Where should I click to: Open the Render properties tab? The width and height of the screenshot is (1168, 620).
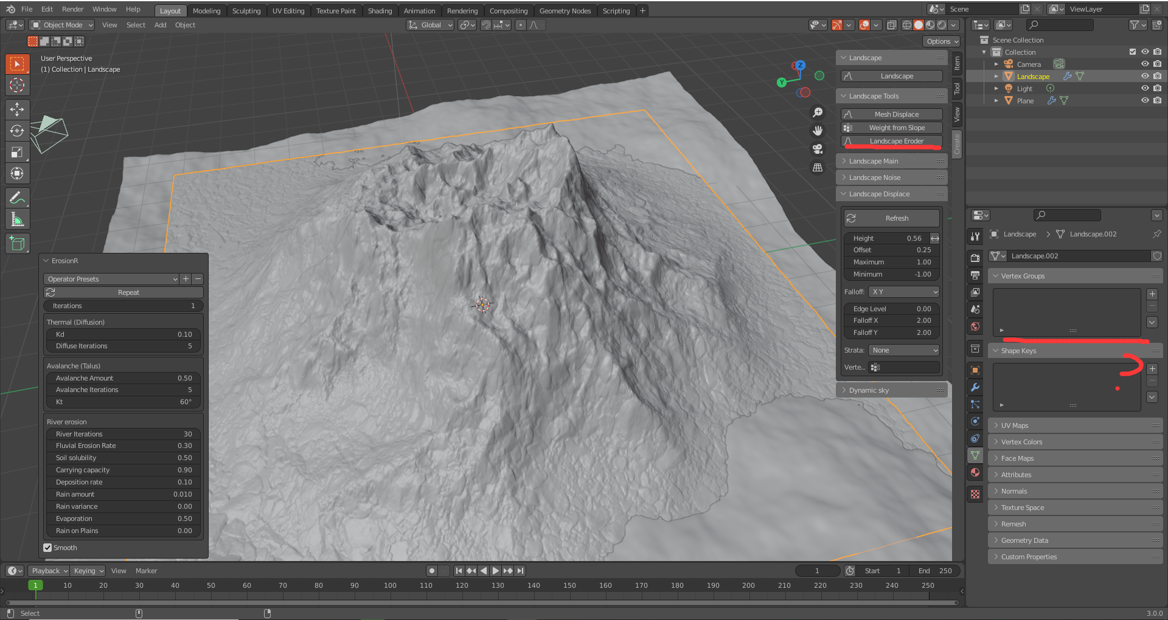[975, 258]
